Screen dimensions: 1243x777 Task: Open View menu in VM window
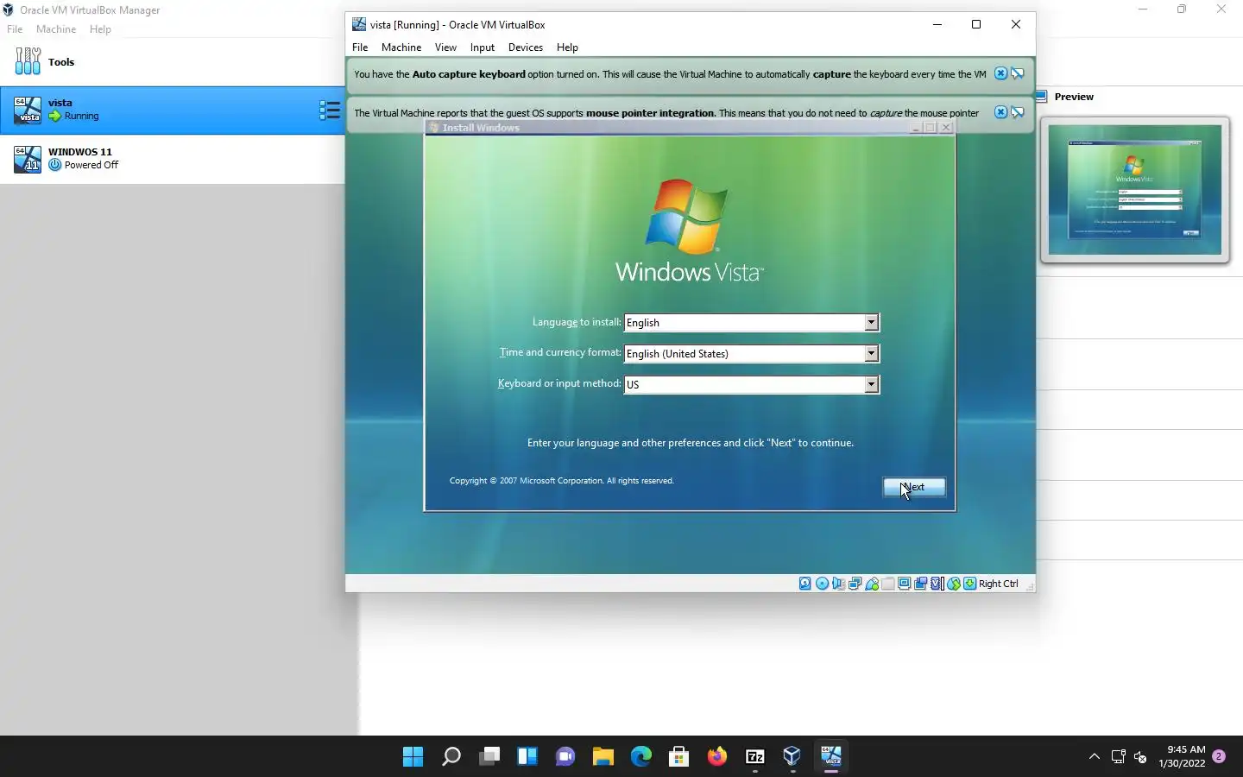pyautogui.click(x=445, y=47)
